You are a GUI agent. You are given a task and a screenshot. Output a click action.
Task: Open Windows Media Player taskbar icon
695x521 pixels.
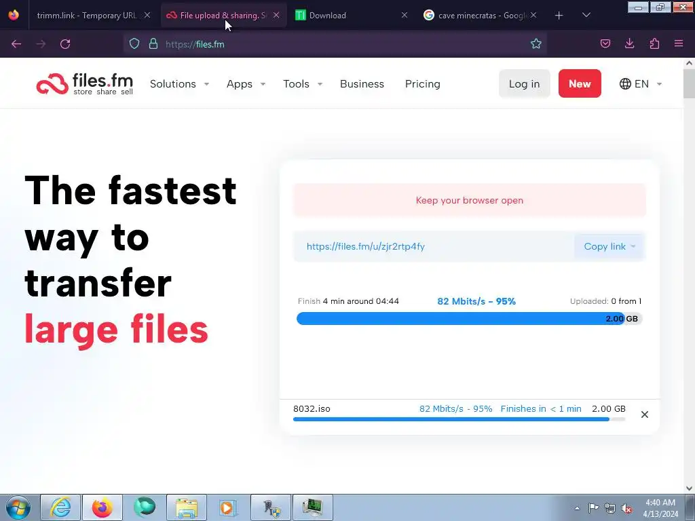click(x=228, y=507)
